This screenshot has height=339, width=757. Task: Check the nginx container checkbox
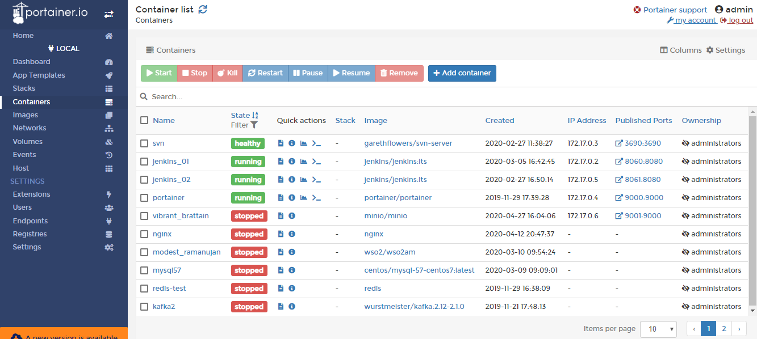coord(144,234)
